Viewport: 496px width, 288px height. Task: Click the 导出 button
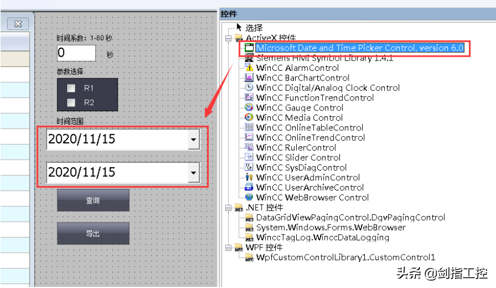(93, 233)
